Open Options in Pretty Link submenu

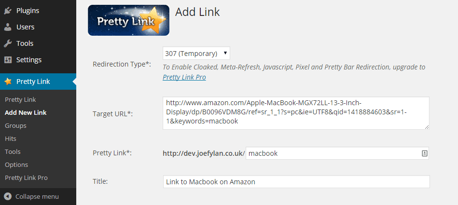(x=16, y=164)
